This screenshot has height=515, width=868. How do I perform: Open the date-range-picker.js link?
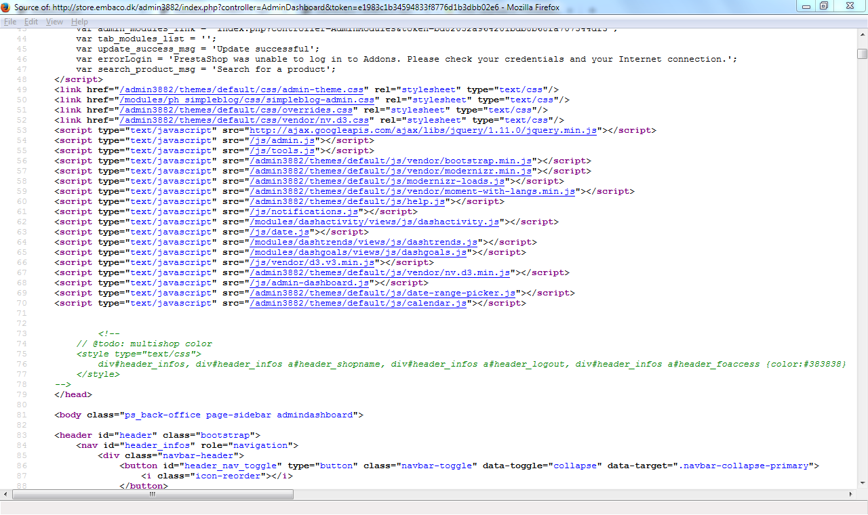(382, 293)
